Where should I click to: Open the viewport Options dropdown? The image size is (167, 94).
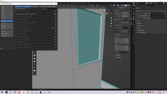click(x=129, y=8)
